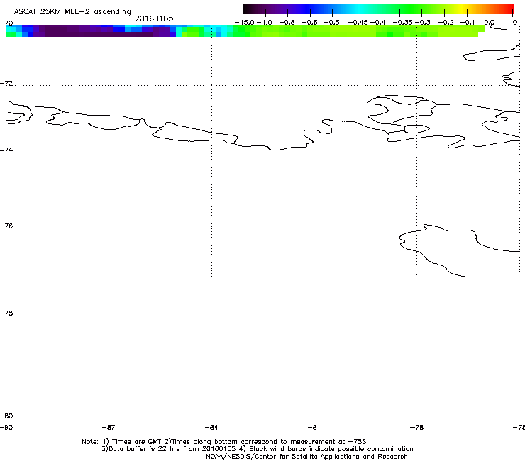
Task: Click the '-0.1' color scale label
Action: click(x=468, y=23)
